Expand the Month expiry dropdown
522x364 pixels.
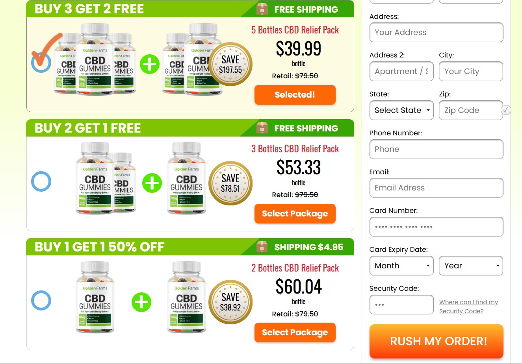(x=401, y=266)
